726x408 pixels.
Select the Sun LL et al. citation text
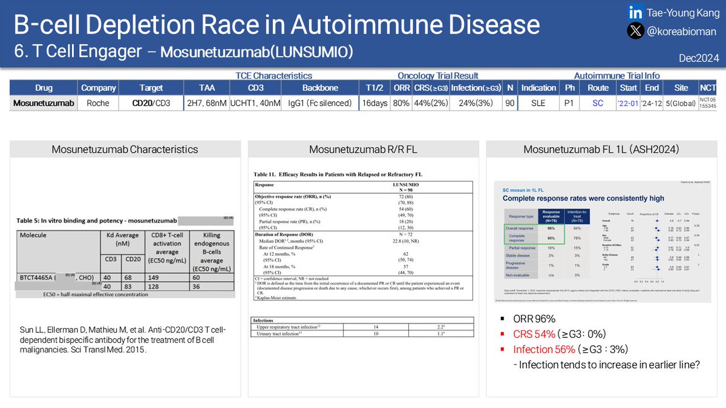(122, 341)
